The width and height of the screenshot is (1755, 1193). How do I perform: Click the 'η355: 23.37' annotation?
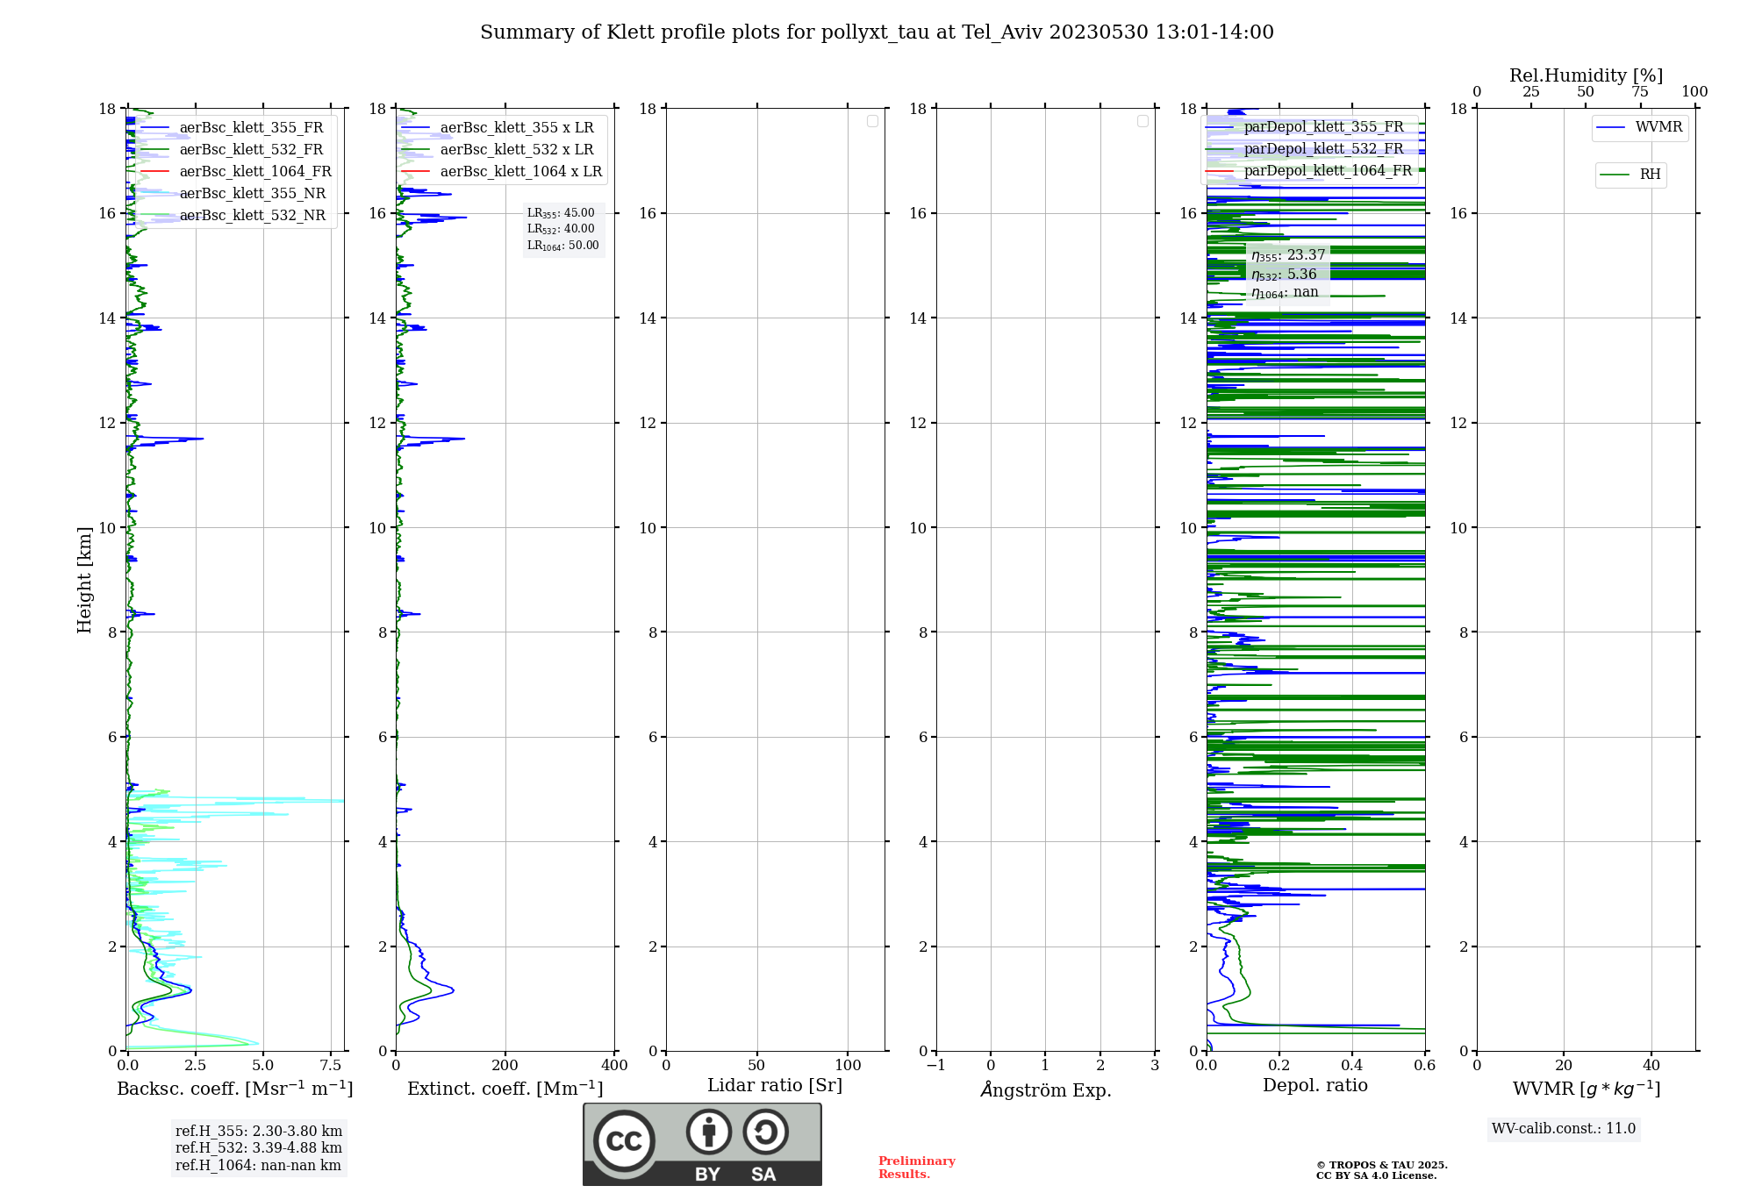(x=1288, y=255)
